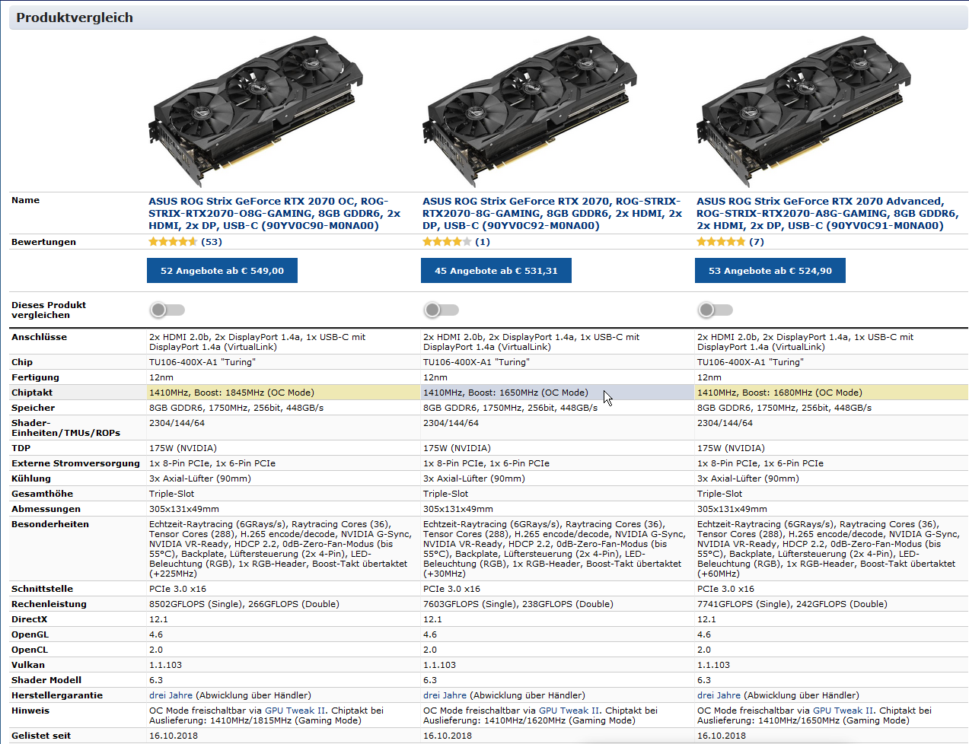Open the 53 Angebote ab € 524,90 button
Image resolution: width=969 pixels, height=744 pixels.
point(770,271)
